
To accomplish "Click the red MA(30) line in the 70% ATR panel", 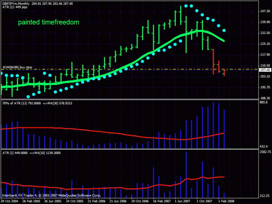I will click(x=113, y=133).
